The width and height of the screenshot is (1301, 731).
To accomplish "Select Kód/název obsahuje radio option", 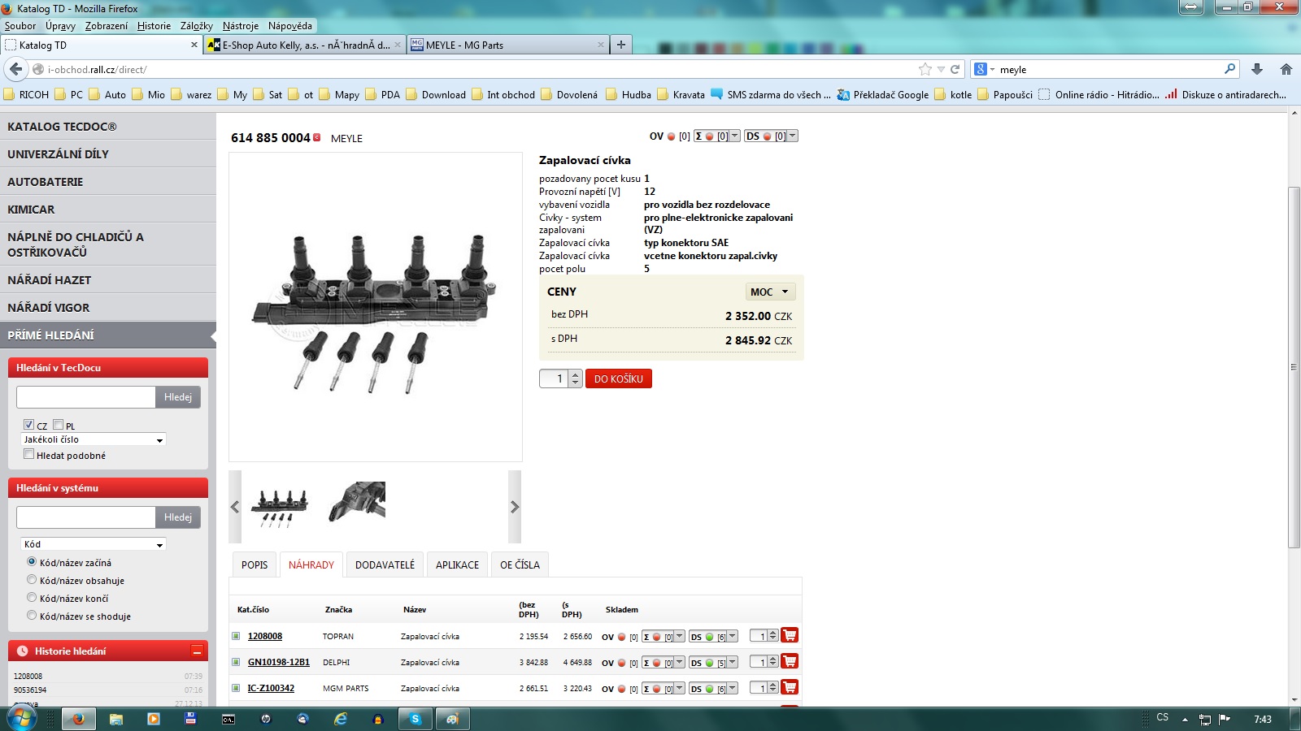I will click(x=32, y=580).
